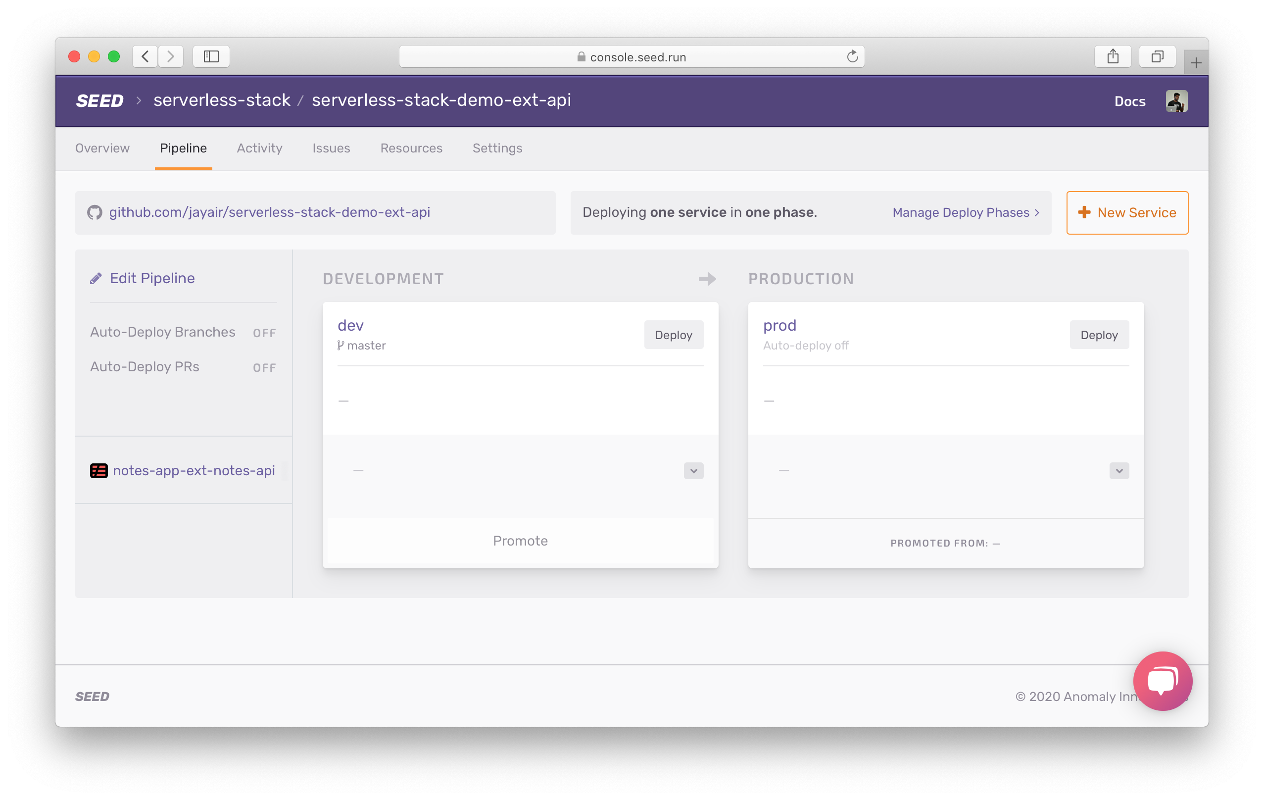1264x800 pixels.
Task: Click Promote button in development stage
Action: tap(520, 541)
